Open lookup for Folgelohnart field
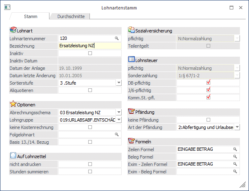Viewport: 249px width, 191px height. 117,134
